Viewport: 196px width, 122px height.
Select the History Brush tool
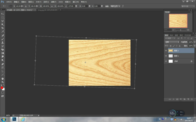(3, 46)
